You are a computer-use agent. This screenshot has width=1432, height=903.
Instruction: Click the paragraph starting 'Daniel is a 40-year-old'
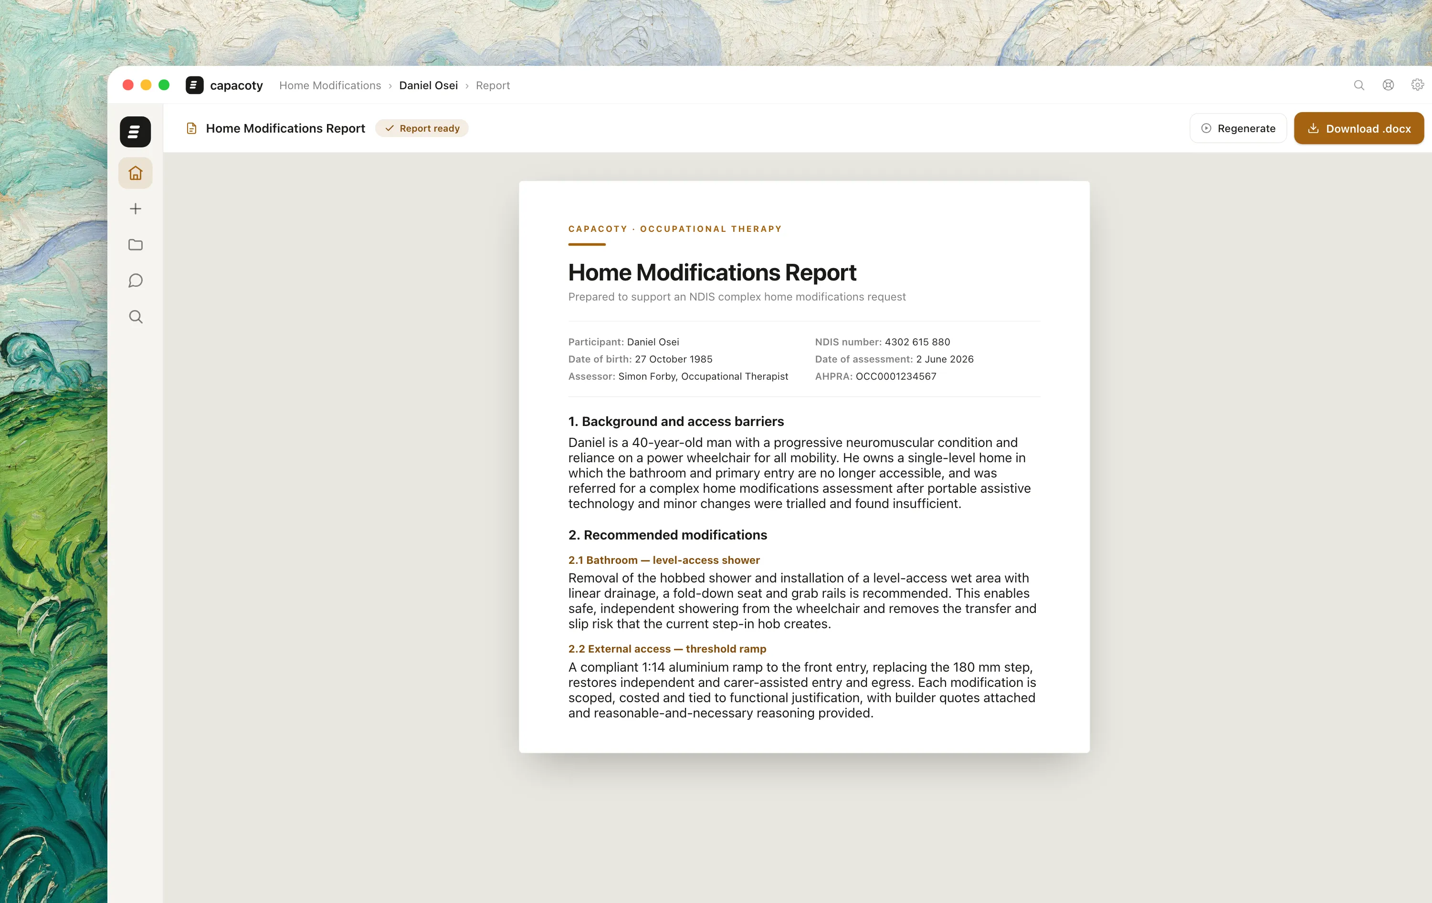[799, 473]
